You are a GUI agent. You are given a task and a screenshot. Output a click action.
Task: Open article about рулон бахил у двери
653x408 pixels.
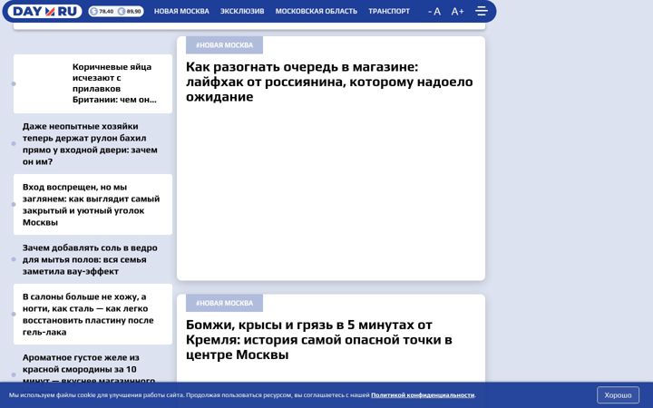[x=90, y=143]
